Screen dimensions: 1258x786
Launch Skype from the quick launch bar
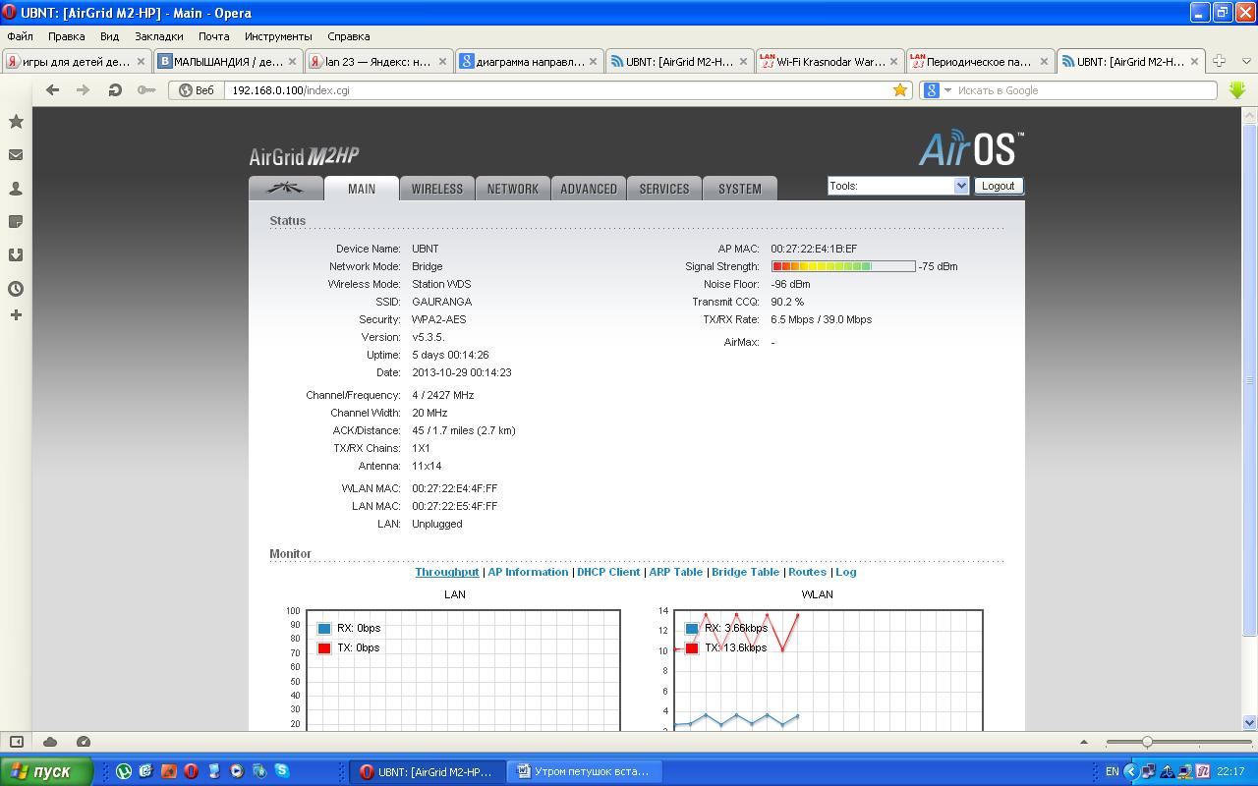[282, 771]
